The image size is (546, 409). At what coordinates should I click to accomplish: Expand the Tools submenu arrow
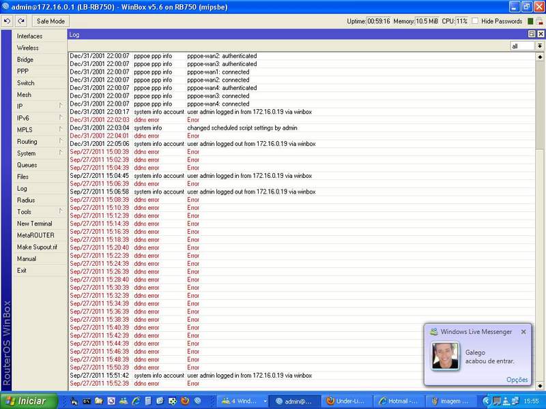click(x=61, y=211)
